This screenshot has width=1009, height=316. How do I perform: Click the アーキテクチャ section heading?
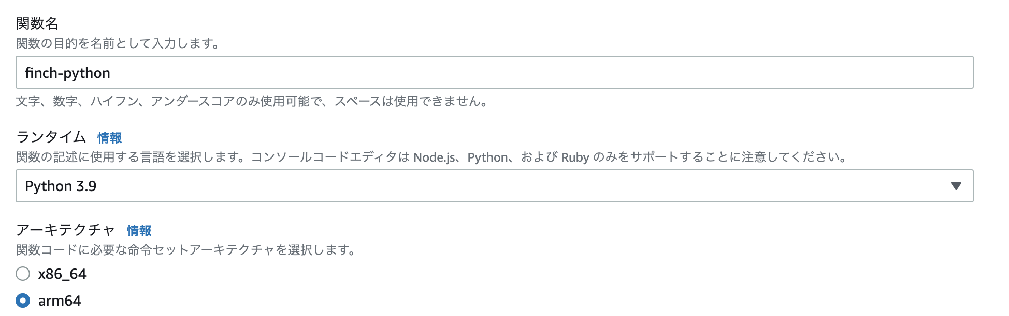click(x=65, y=231)
